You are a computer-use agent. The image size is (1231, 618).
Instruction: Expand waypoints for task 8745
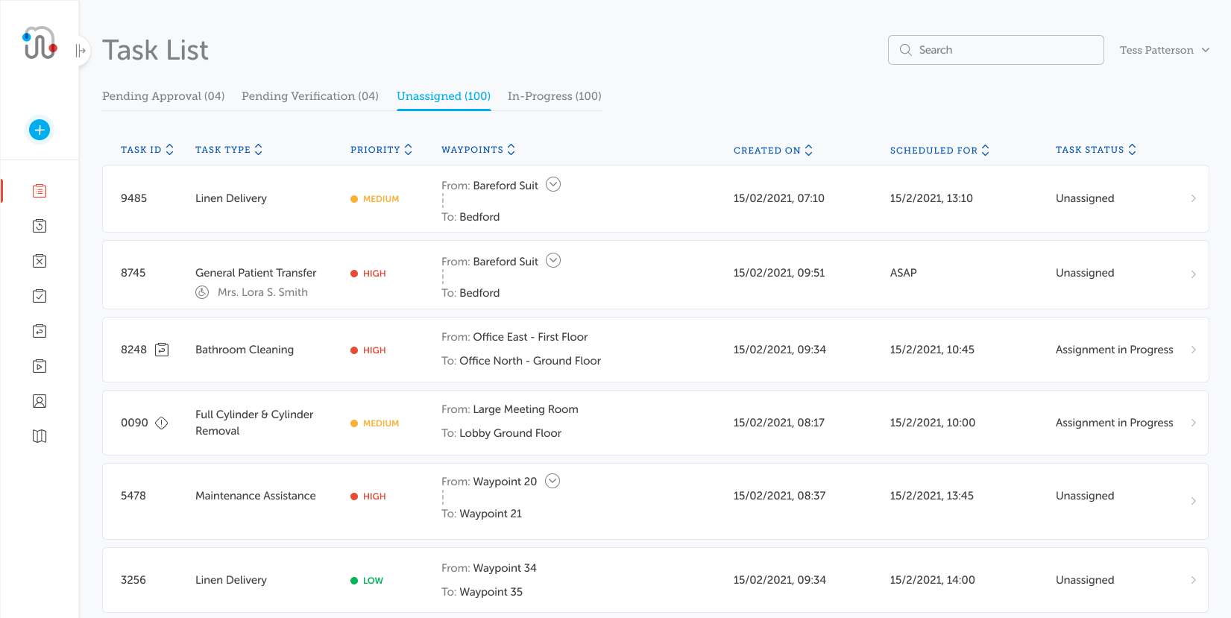pos(553,260)
